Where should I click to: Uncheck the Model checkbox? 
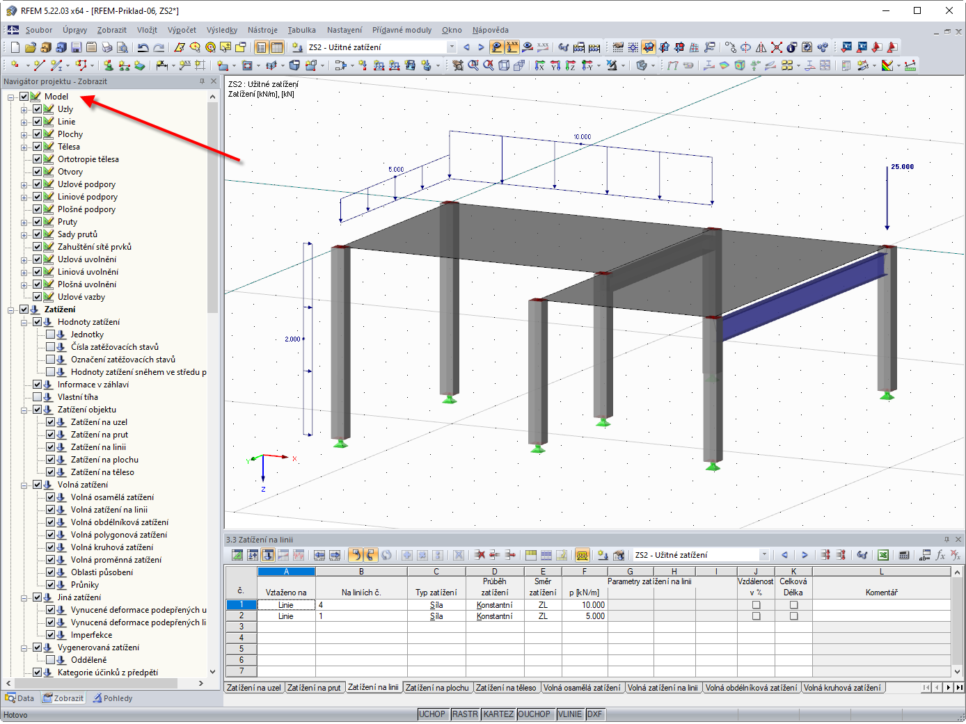coord(24,97)
